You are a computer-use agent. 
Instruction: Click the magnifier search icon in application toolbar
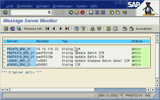[x=77, y=29]
